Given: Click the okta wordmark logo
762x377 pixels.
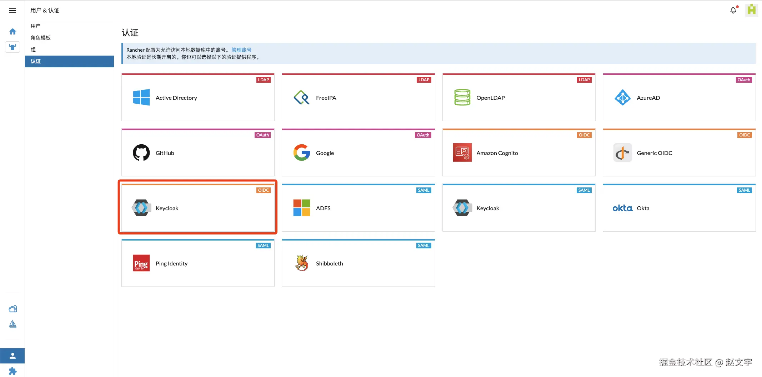Looking at the screenshot, I should [x=622, y=208].
